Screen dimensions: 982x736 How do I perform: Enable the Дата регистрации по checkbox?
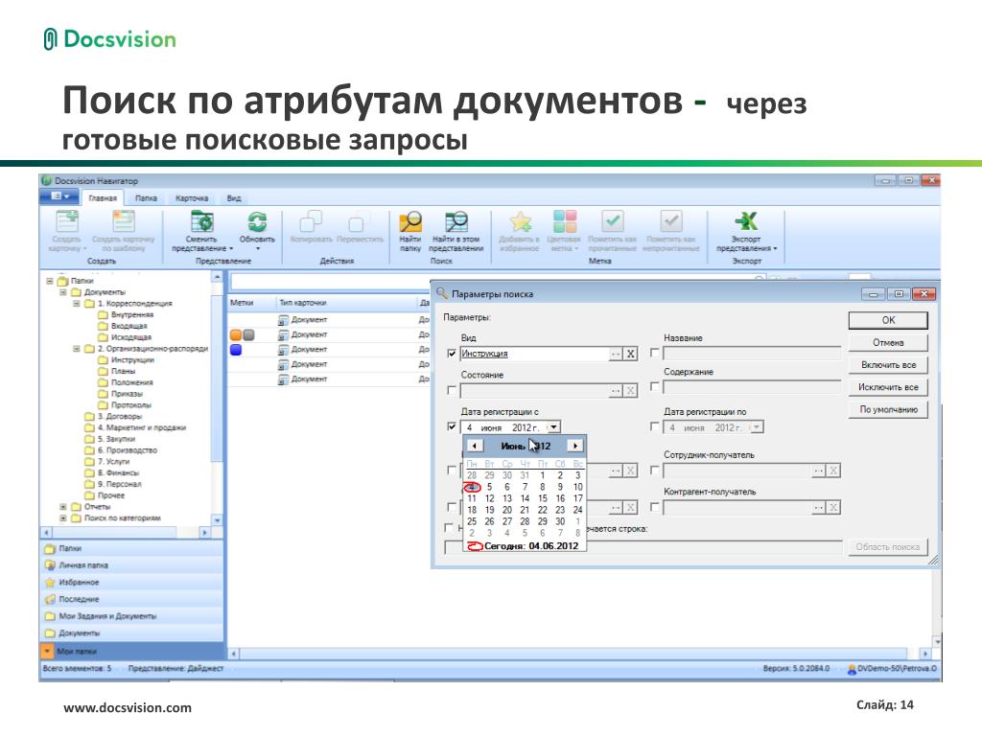point(654,426)
